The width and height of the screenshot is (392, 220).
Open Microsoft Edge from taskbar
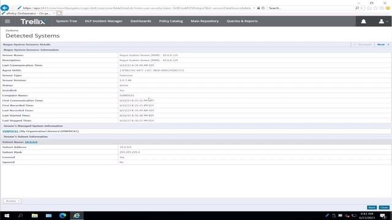[62, 216]
